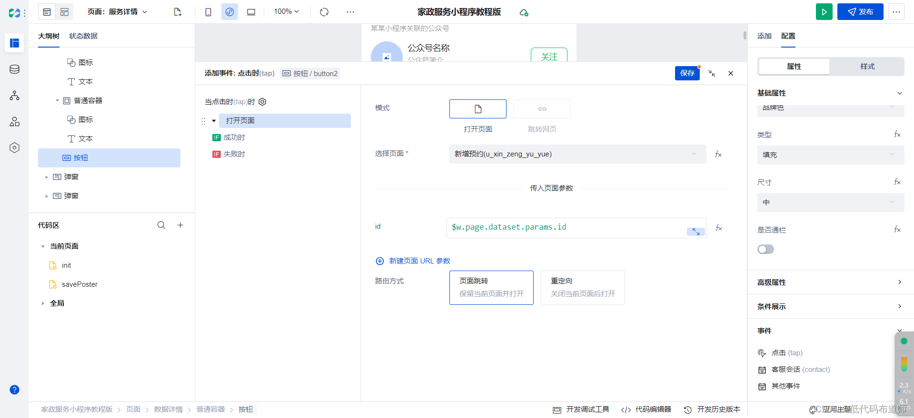Viewport: 914px width, 418px height.
Task: Collapse the 普通容器 tree node
Action: point(57,101)
